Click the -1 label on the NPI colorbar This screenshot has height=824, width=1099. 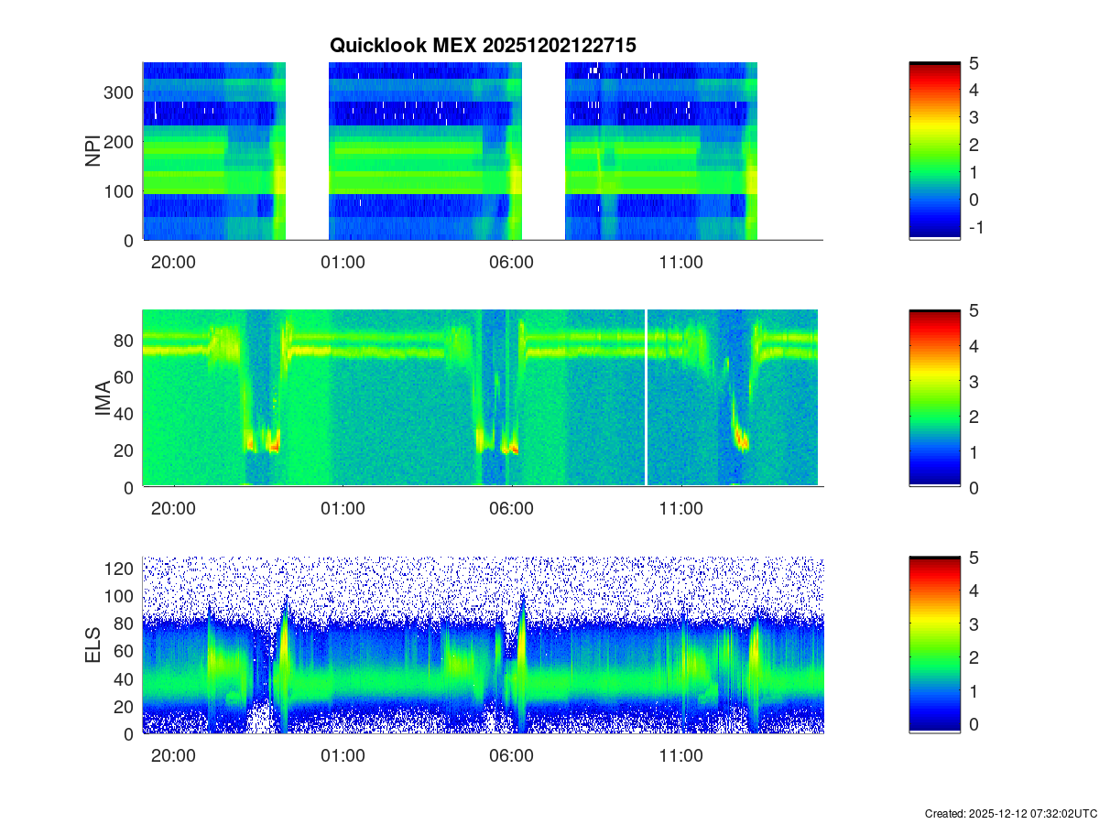click(975, 228)
